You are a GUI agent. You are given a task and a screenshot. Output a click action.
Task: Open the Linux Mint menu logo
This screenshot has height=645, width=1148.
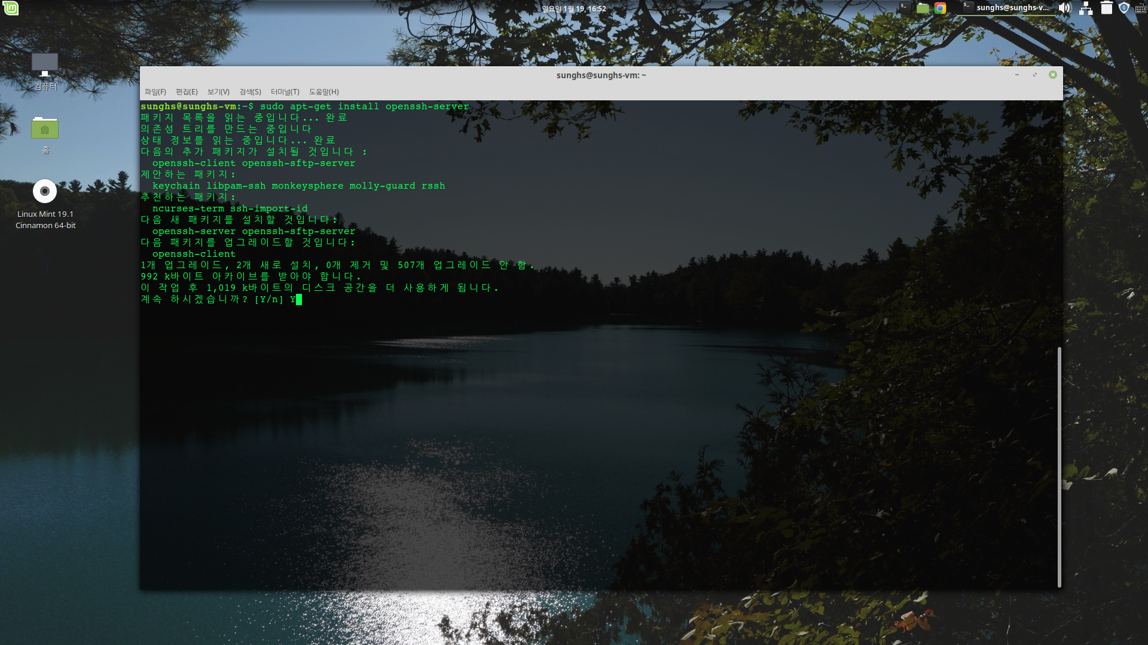click(11, 8)
